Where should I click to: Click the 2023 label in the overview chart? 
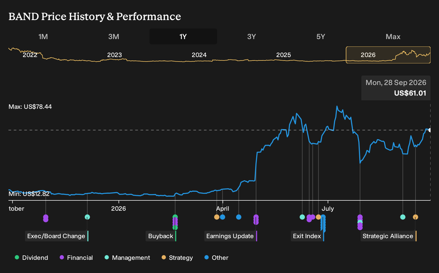[x=115, y=55]
